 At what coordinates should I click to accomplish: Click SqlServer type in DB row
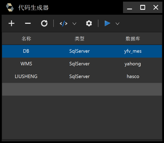(x=80, y=51)
